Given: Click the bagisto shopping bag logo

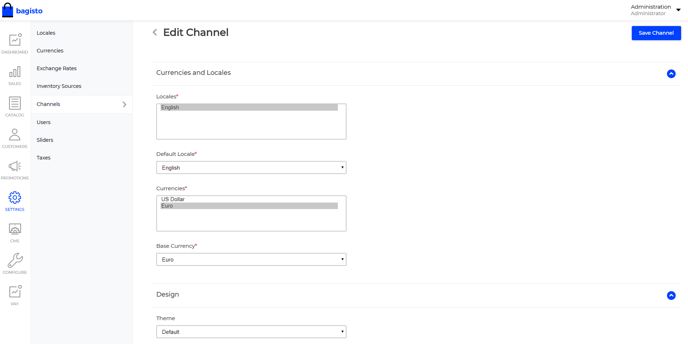Looking at the screenshot, I should coord(8,10).
